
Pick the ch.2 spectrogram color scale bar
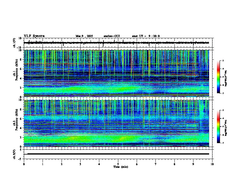click(218, 127)
